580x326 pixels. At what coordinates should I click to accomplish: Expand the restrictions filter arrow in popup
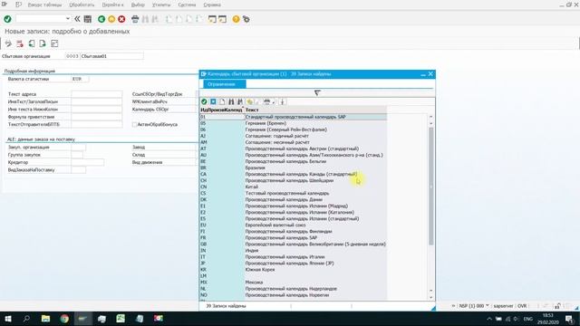point(317,92)
